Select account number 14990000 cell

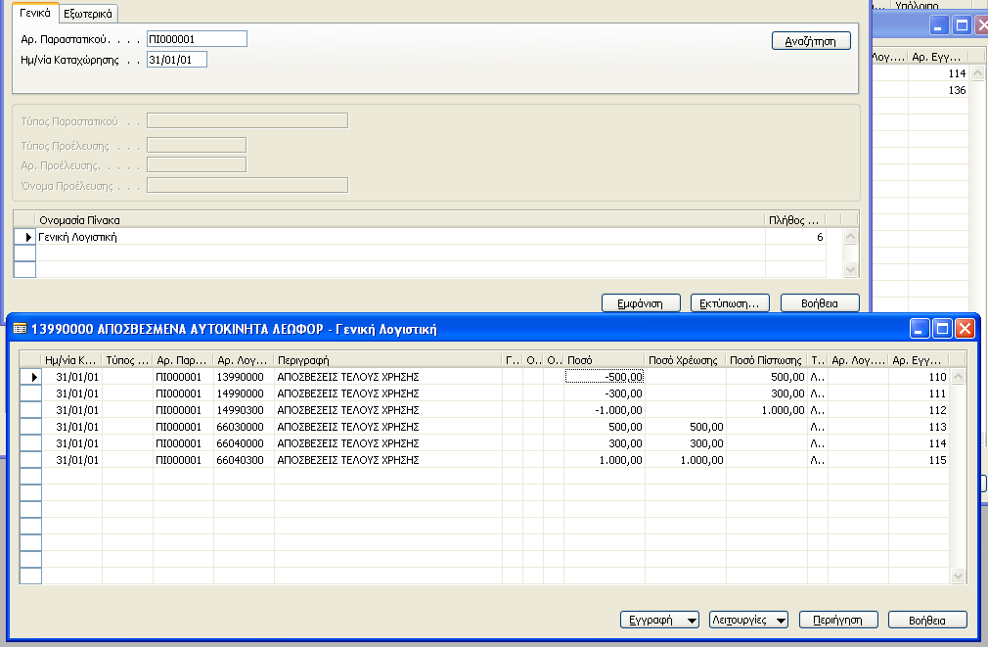(244, 393)
